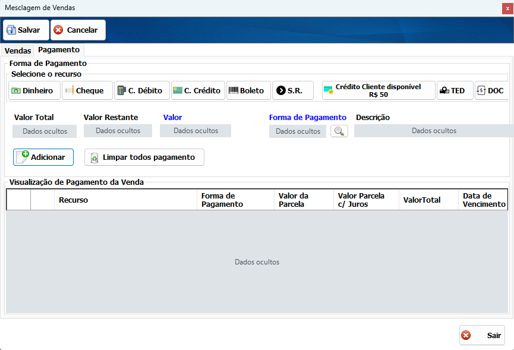The width and height of the screenshot is (514, 350).
Task: Select the Pagamento tab
Action: point(59,50)
